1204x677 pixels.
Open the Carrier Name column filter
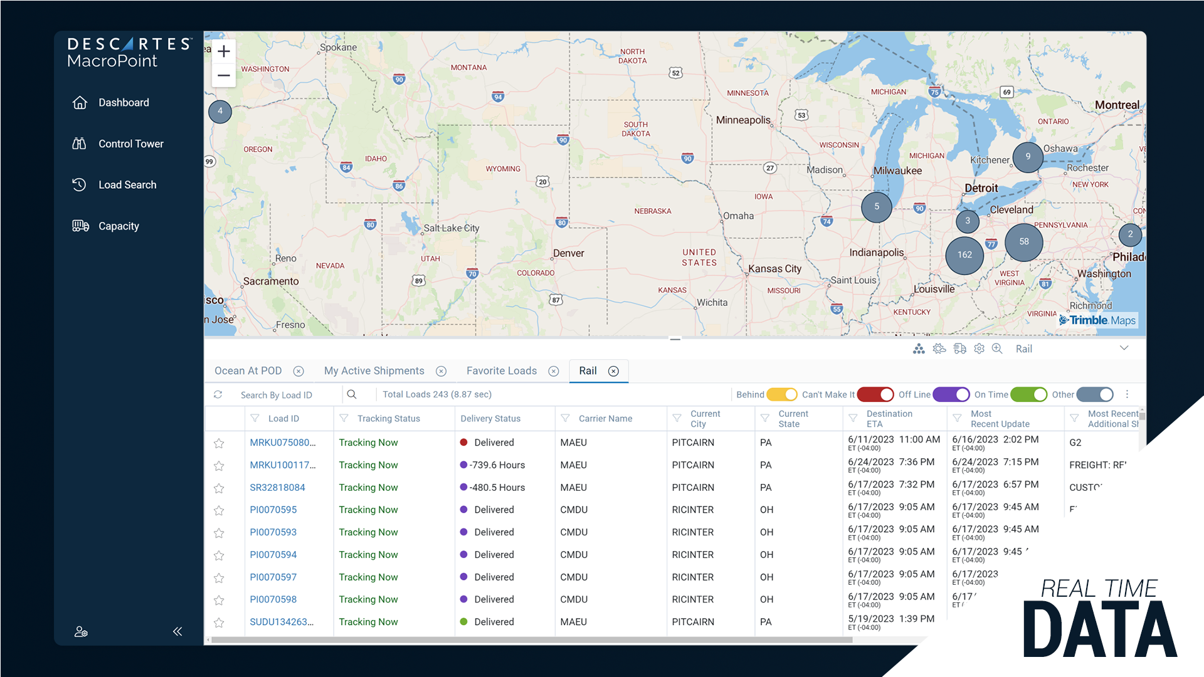[565, 419]
